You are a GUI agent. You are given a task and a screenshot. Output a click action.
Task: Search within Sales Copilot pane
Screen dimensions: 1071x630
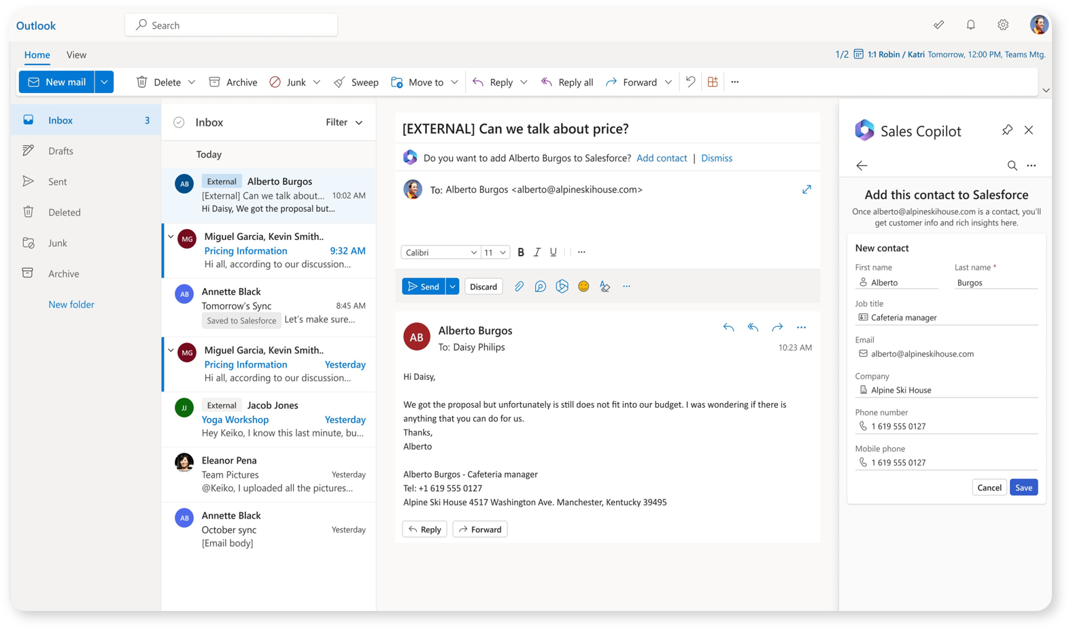click(x=1012, y=166)
